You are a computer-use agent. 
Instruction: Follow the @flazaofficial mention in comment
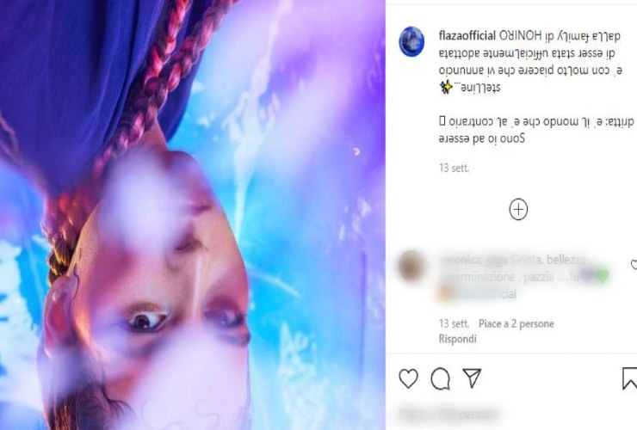pyautogui.click(x=482, y=294)
